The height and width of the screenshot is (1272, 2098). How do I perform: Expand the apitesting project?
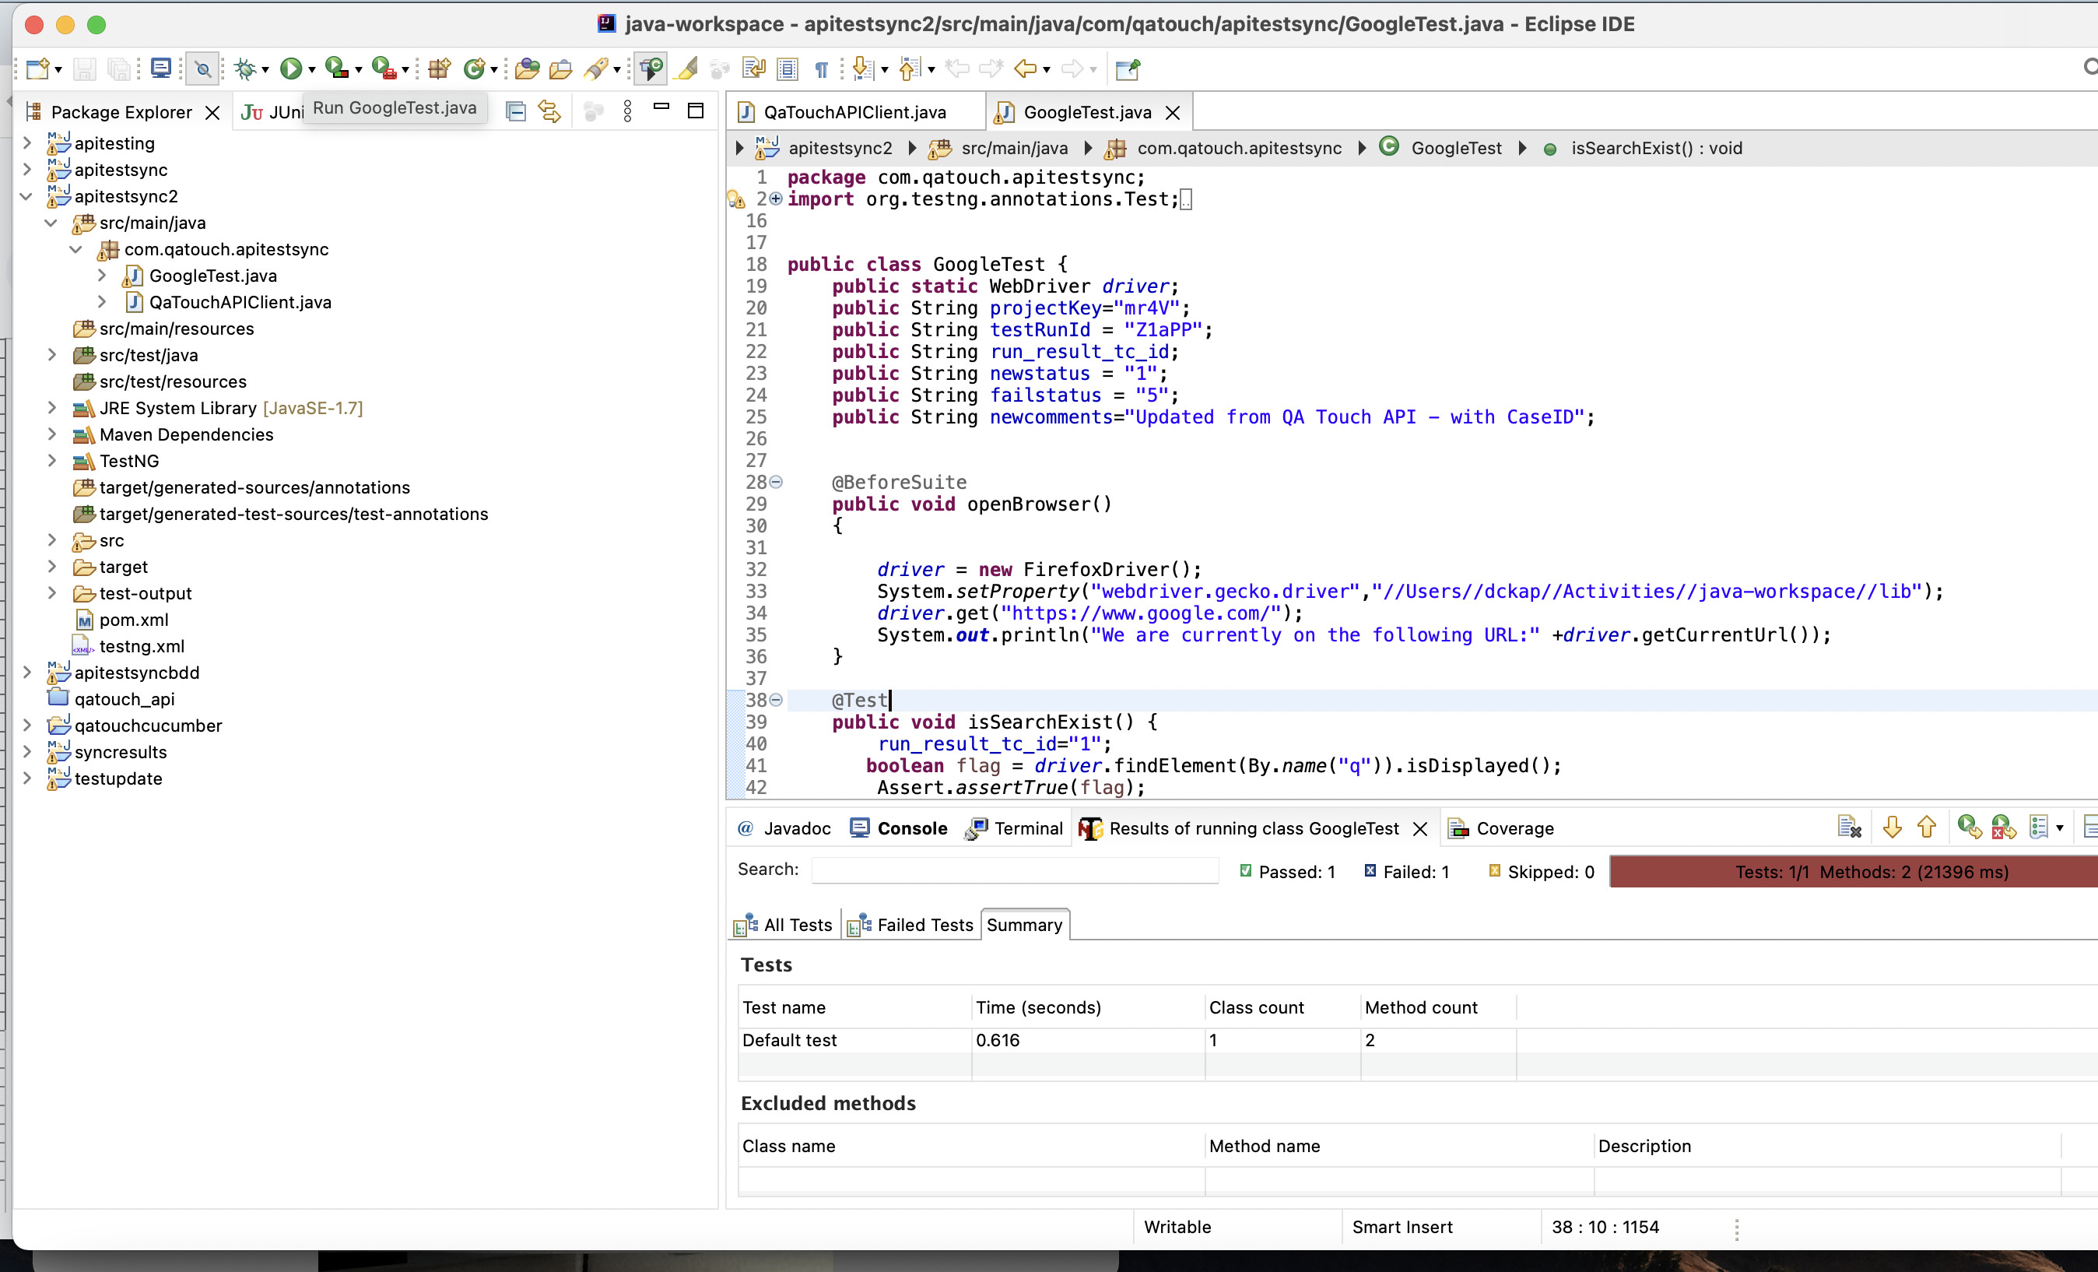pos(26,143)
